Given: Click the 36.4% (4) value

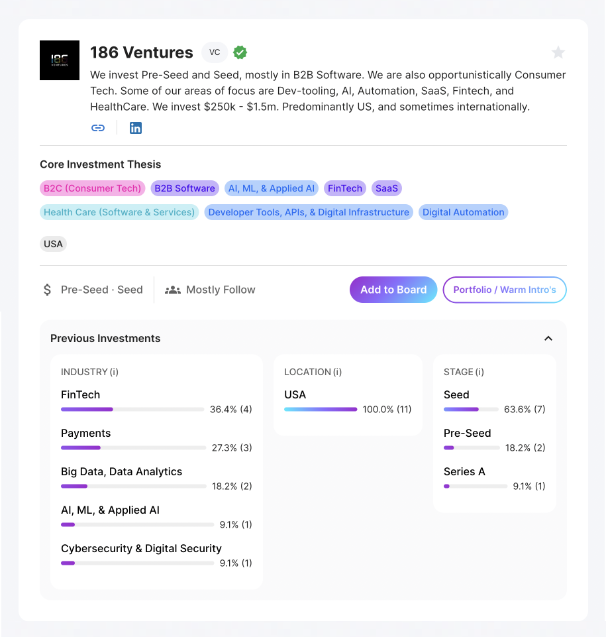Looking at the screenshot, I should click(231, 410).
